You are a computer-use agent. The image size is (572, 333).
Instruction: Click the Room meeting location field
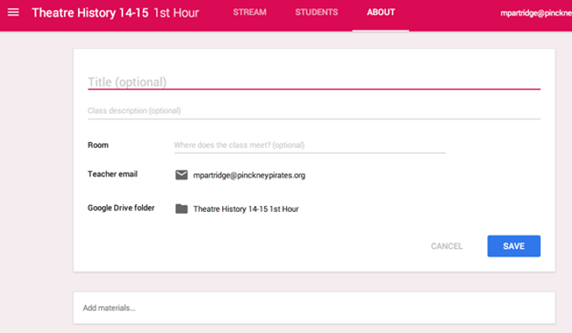310,145
